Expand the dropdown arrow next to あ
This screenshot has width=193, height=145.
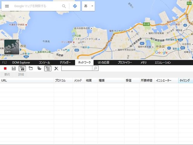click(x=92, y=6)
